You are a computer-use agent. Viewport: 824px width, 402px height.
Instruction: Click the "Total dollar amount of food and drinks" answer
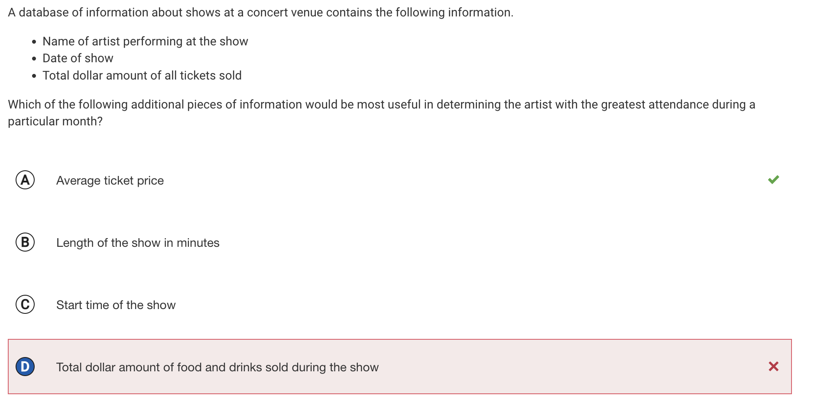pyautogui.click(x=217, y=367)
